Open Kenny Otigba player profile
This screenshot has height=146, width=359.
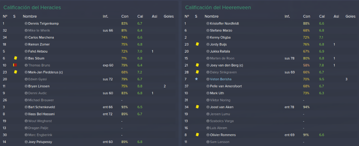[x=220, y=37]
